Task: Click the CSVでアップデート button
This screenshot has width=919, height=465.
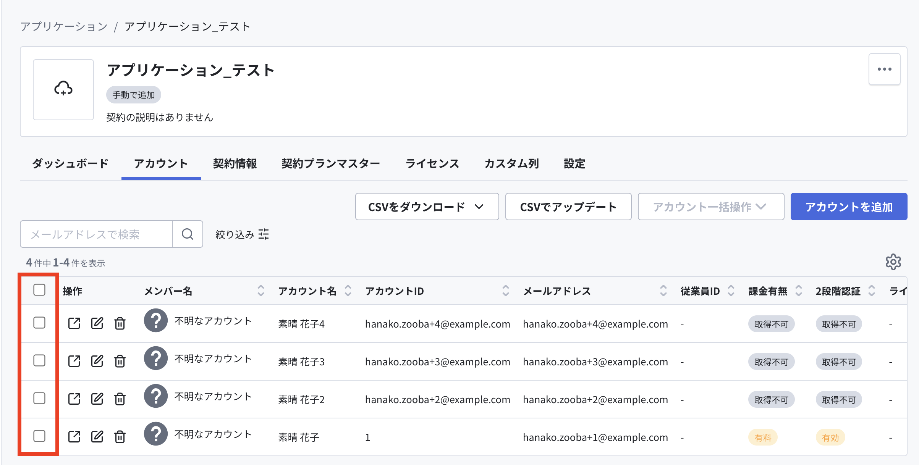Action: click(568, 207)
